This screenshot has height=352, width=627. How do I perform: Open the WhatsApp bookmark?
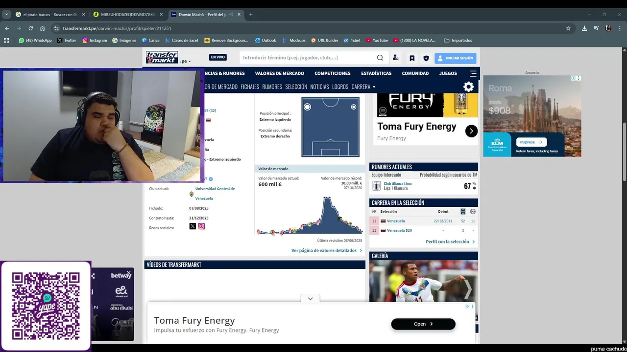coord(35,41)
